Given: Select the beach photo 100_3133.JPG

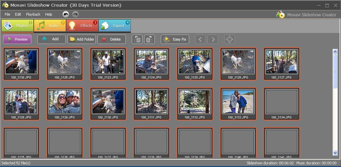Looking at the screenshot, I should pos(238,102).
